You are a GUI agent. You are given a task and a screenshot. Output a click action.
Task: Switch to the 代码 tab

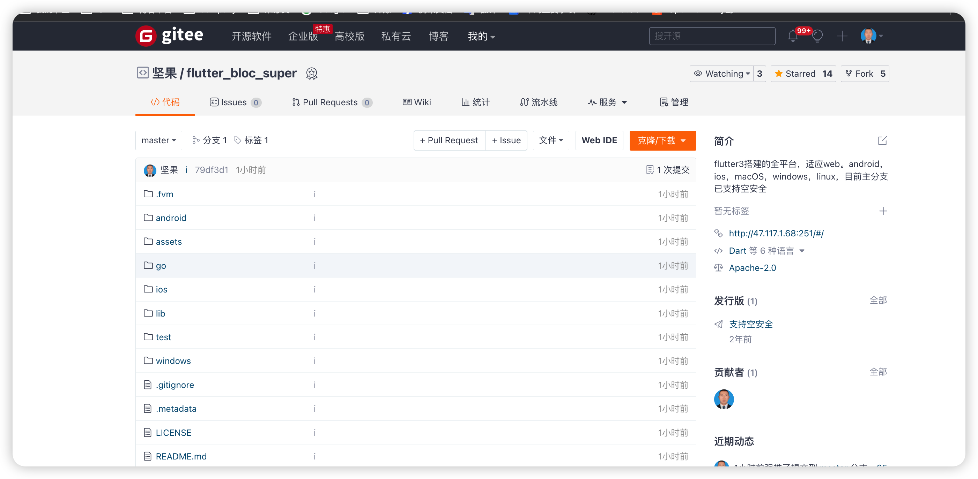(165, 102)
